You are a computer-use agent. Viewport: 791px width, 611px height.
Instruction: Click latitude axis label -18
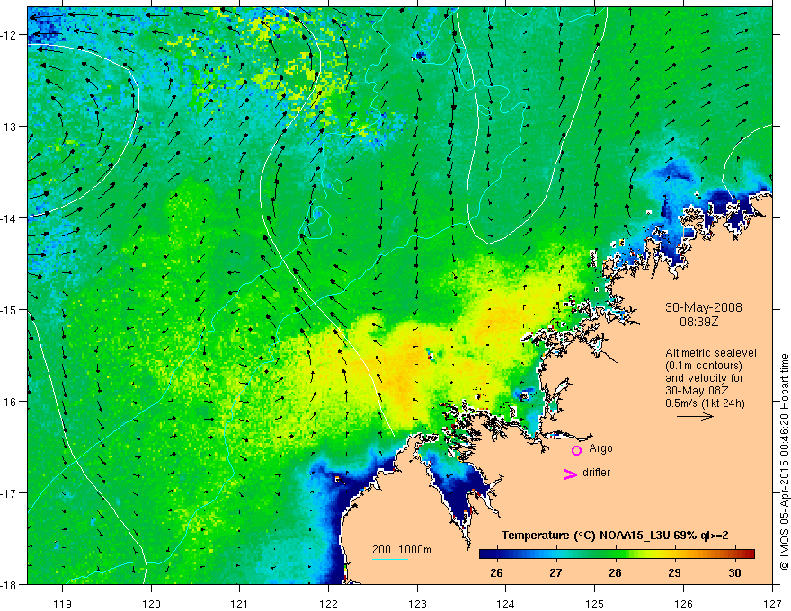[10, 585]
